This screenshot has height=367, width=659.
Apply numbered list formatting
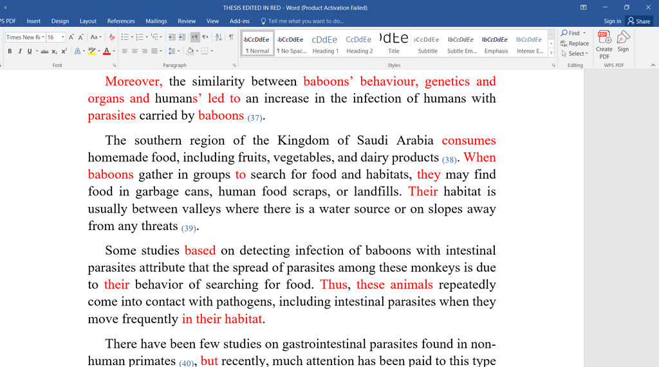140,37
